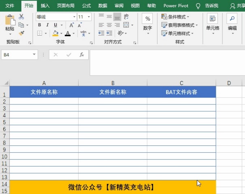Click the formula bar input area

coord(167,62)
